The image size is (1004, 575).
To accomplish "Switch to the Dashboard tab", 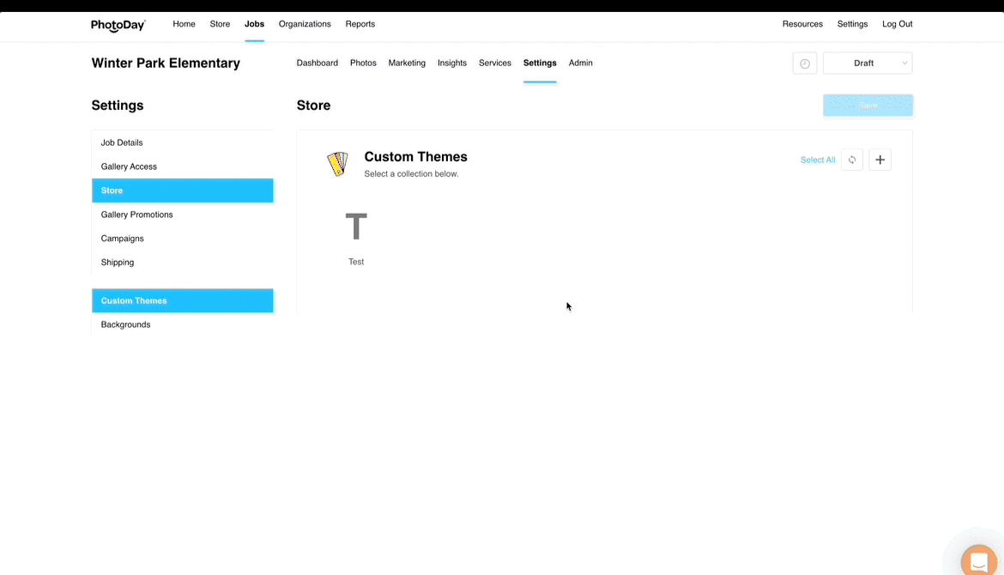I will pos(317,64).
